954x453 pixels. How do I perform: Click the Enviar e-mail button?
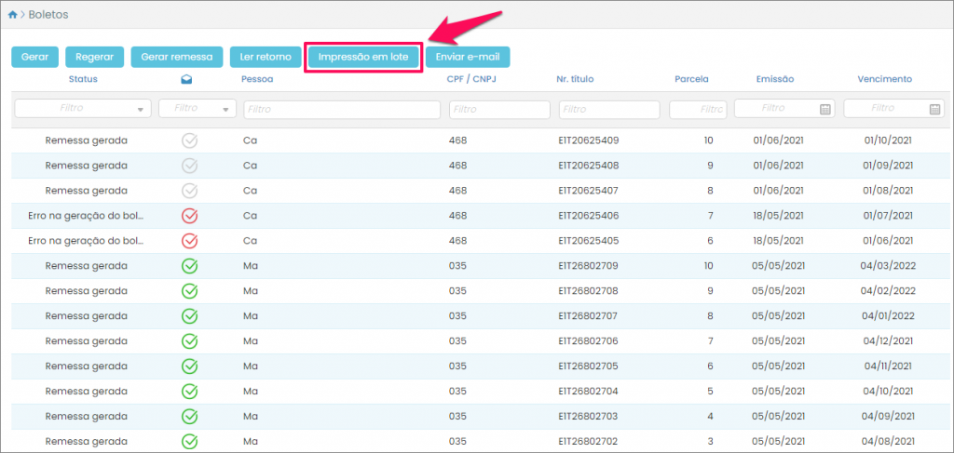(x=468, y=57)
